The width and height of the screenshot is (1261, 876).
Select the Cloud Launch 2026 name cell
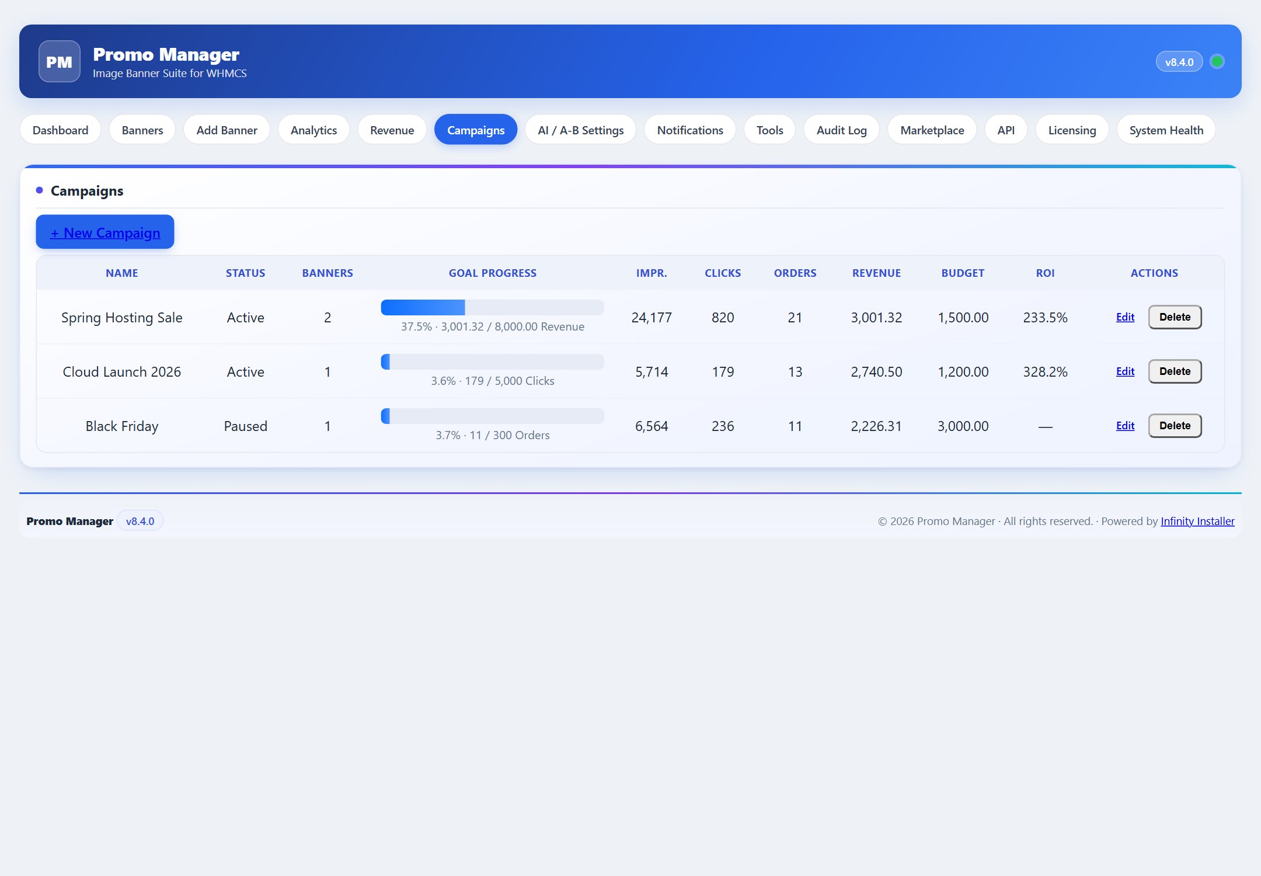[x=122, y=372]
